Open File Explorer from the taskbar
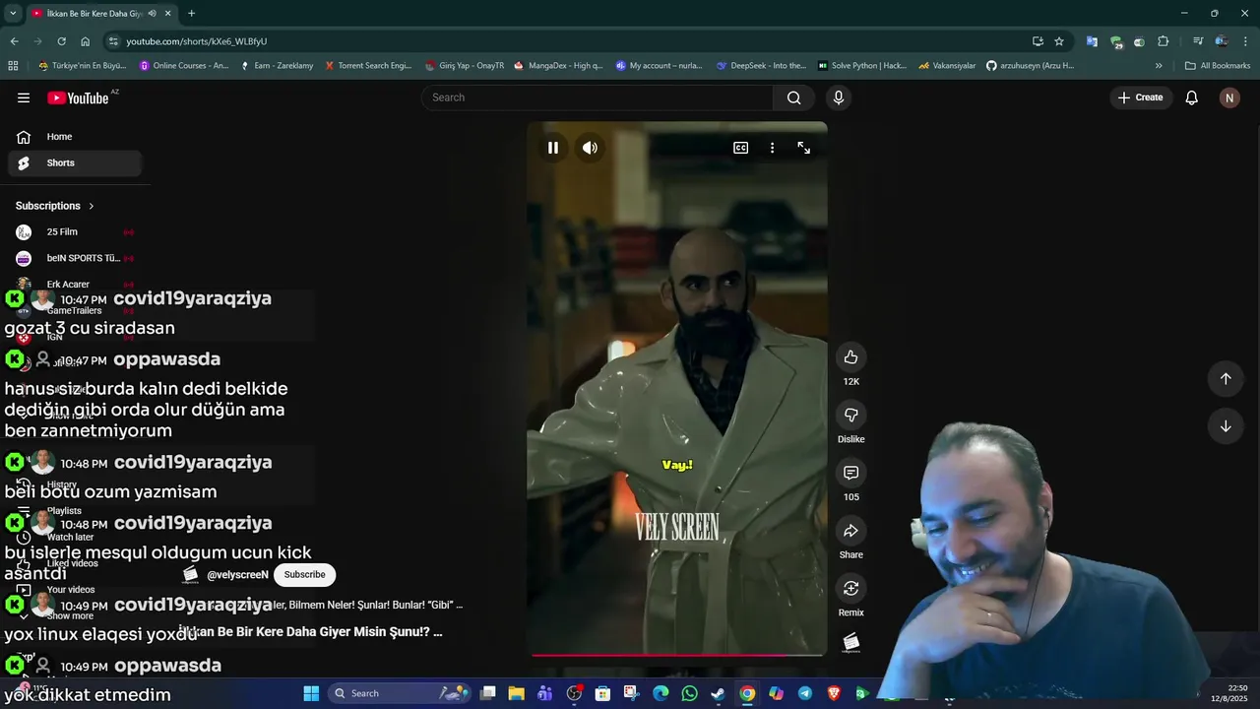1260x709 pixels. tap(516, 693)
